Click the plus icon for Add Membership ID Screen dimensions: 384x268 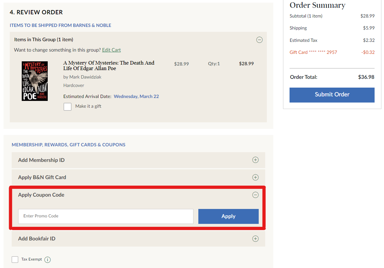click(255, 160)
